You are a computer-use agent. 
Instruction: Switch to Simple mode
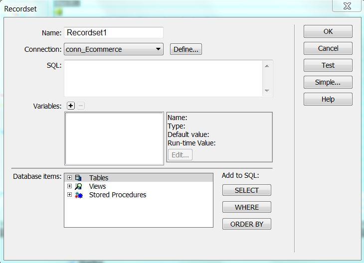point(328,82)
